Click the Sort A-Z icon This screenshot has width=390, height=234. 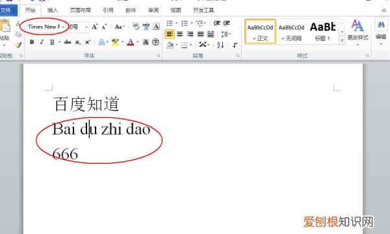click(220, 45)
